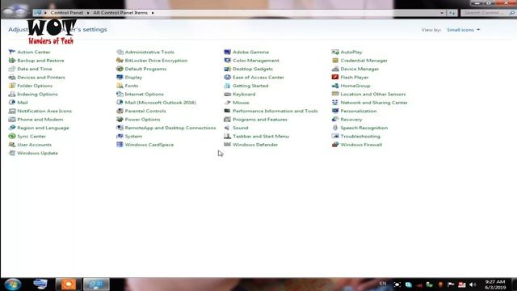
Task: Open Desktop Gadgets link
Action: (253, 69)
